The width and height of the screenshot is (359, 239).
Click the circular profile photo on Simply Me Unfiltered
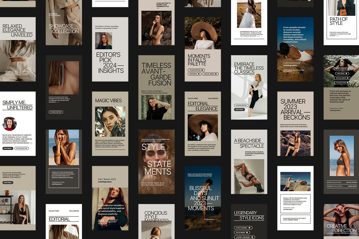tap(10, 124)
